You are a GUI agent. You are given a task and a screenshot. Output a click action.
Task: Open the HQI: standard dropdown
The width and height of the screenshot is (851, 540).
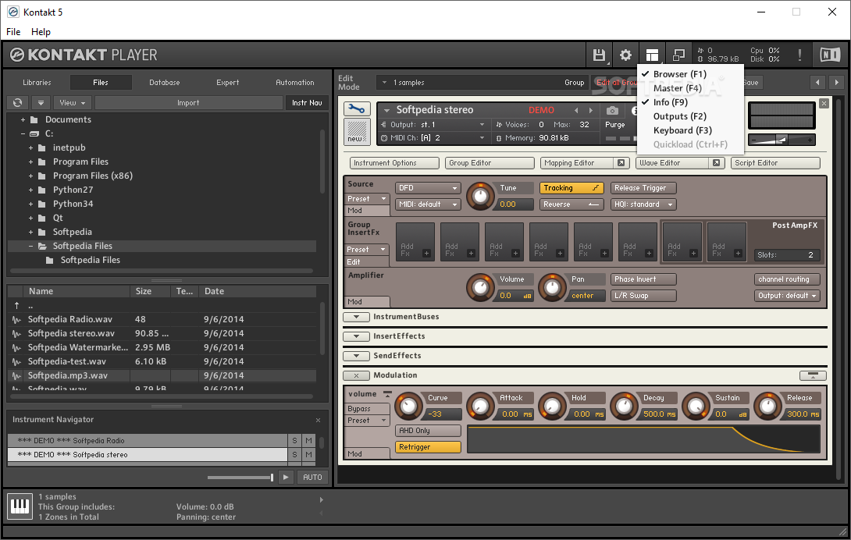coord(643,204)
